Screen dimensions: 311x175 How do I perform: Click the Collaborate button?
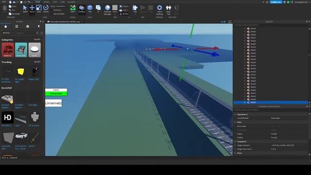click(276, 2)
